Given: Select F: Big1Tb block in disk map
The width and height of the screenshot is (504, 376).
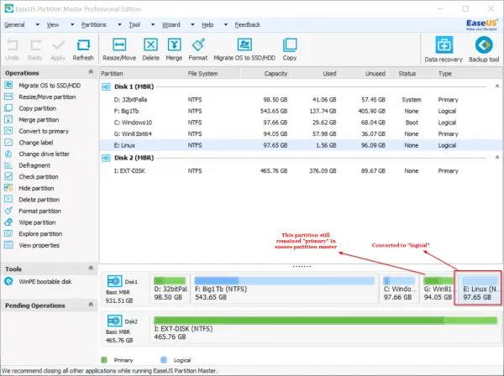Looking at the screenshot, I should coord(285,289).
